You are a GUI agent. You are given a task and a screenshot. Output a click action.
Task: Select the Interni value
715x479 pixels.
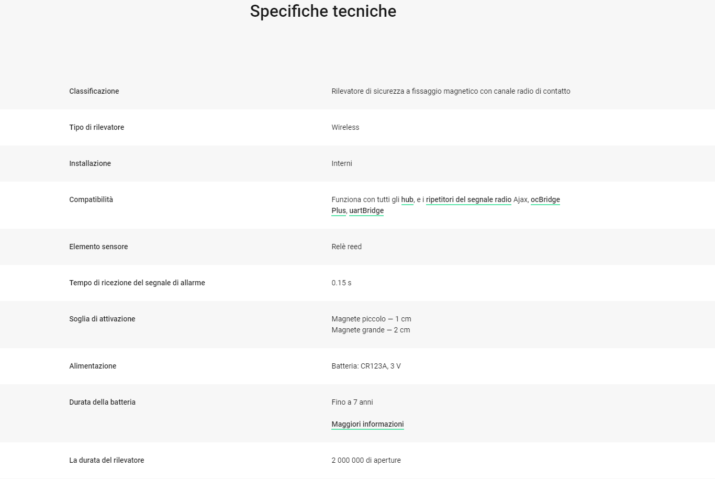[342, 163]
